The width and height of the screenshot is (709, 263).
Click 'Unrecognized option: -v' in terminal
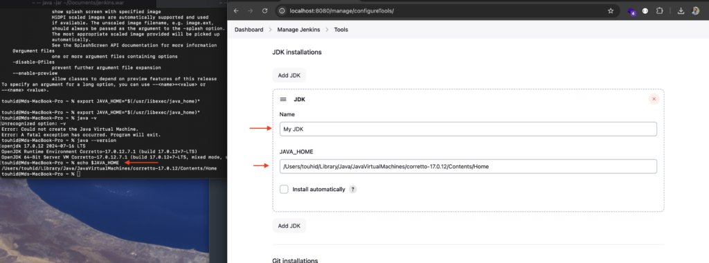point(33,123)
